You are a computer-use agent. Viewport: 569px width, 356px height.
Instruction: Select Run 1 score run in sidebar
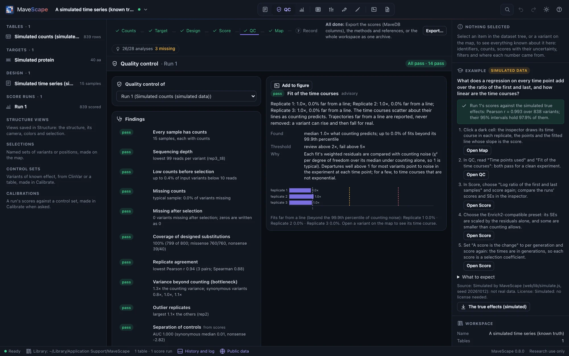tap(53, 107)
